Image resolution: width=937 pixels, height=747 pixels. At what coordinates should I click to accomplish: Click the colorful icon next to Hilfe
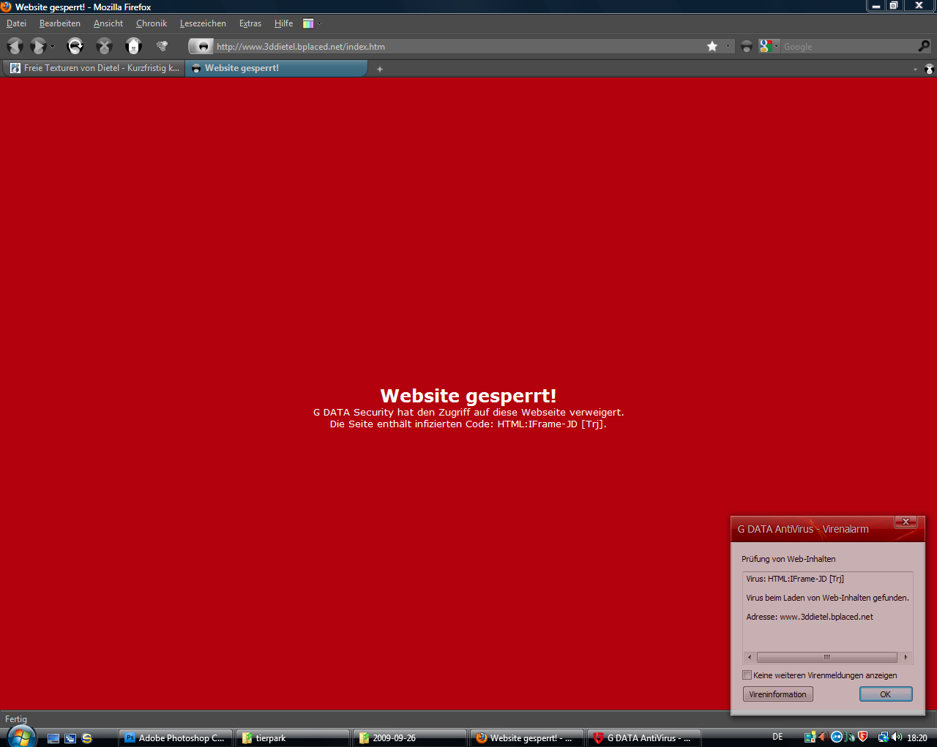tap(308, 23)
